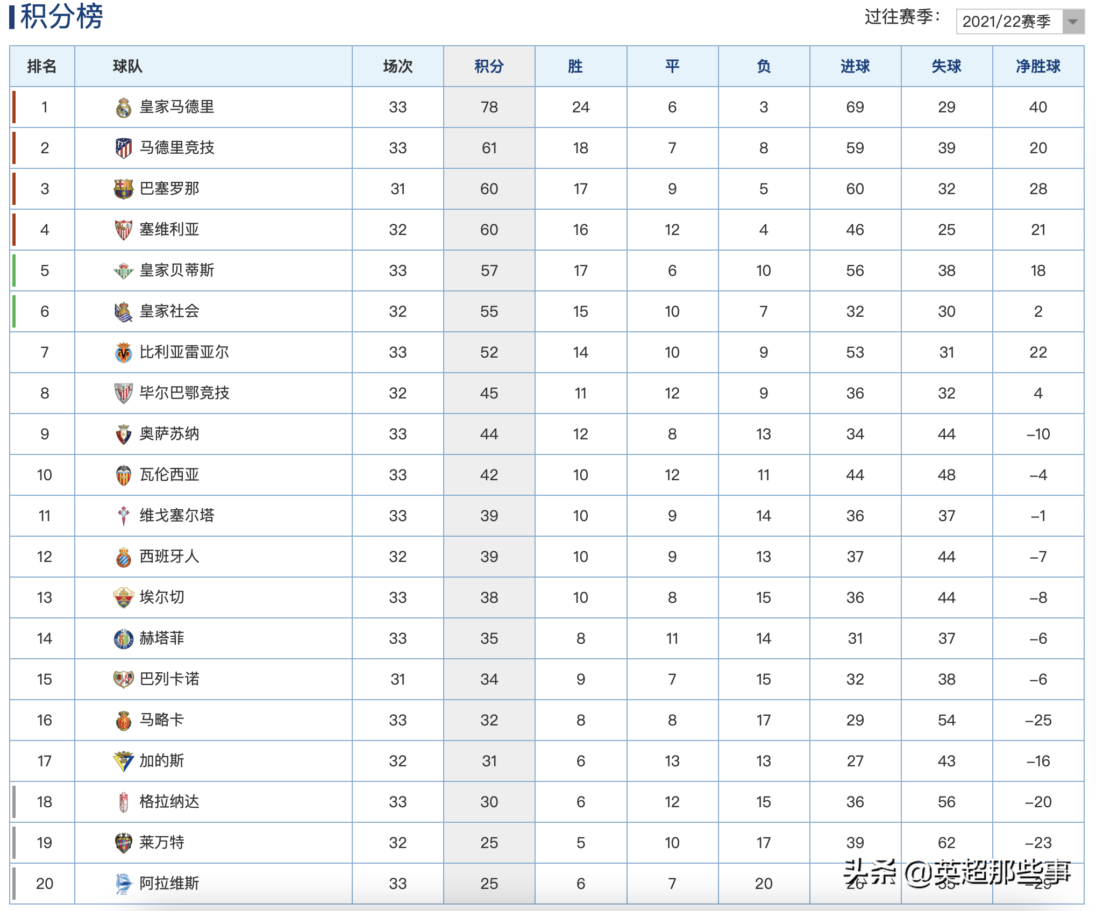Open team link 奥萨苏纳
Screen dimensions: 1096x911
coord(169,434)
